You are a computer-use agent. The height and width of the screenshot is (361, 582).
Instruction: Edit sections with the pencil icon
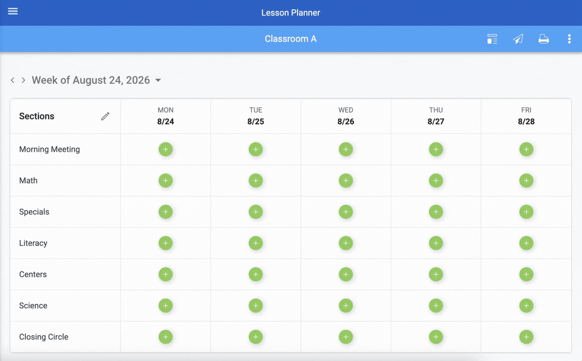pyautogui.click(x=105, y=116)
